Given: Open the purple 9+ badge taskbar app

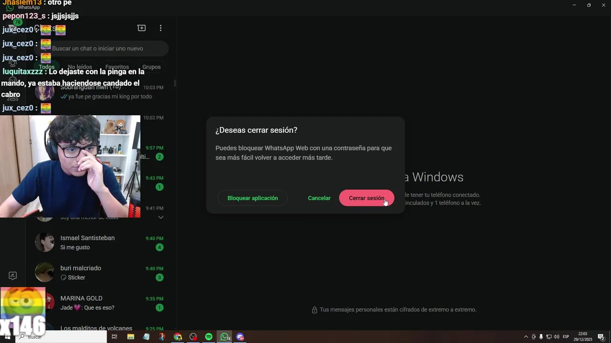Looking at the screenshot, I should tap(240, 337).
